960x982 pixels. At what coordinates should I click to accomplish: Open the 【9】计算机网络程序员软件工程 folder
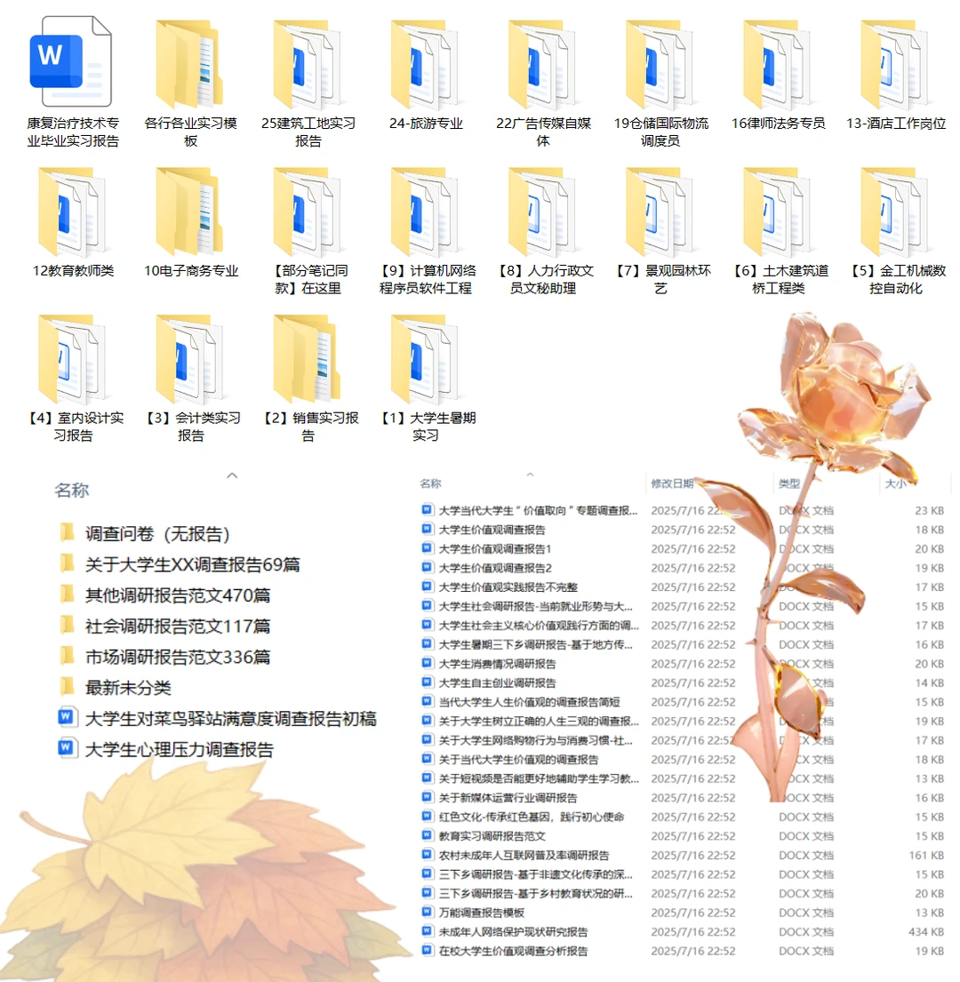pos(427,218)
